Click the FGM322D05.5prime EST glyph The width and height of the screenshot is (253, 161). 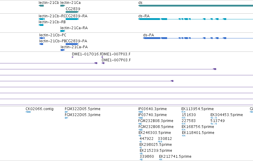tap(67, 112)
